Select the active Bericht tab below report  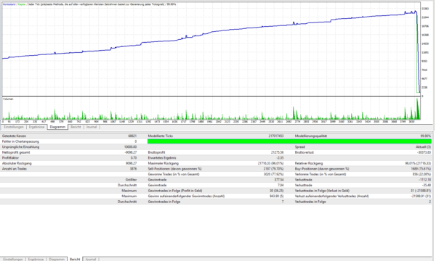tap(75, 259)
